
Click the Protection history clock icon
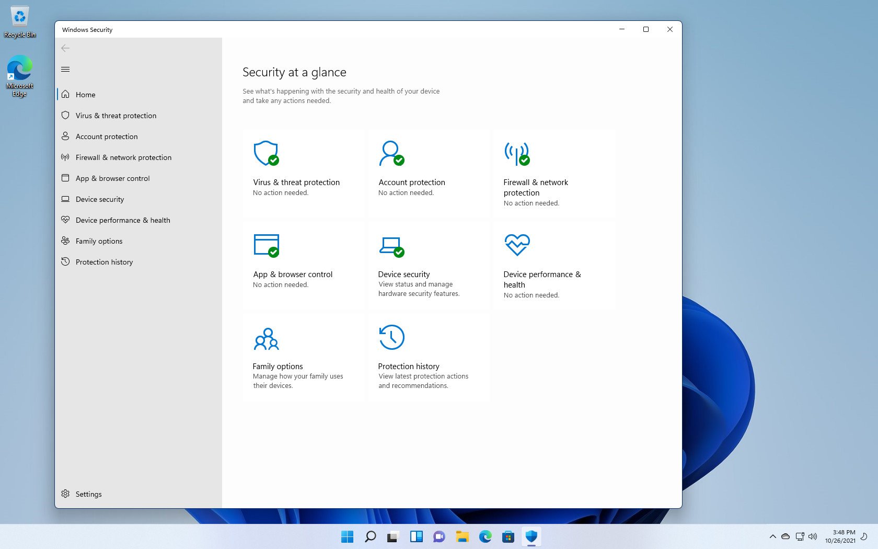(x=392, y=337)
